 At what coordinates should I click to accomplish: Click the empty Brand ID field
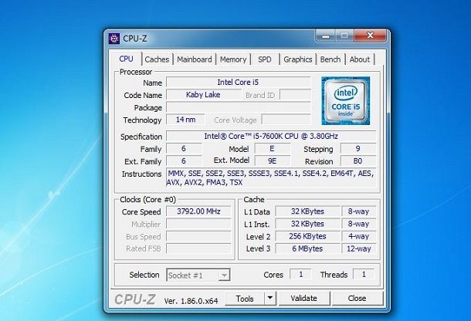295,95
